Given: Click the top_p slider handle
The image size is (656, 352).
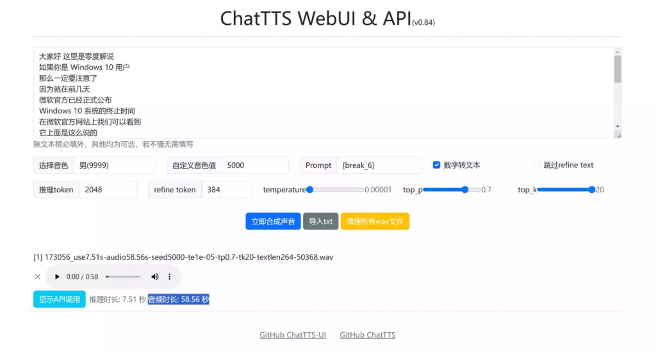Looking at the screenshot, I should coord(465,189).
